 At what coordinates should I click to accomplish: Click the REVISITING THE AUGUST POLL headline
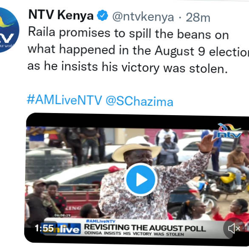click(x=145, y=228)
